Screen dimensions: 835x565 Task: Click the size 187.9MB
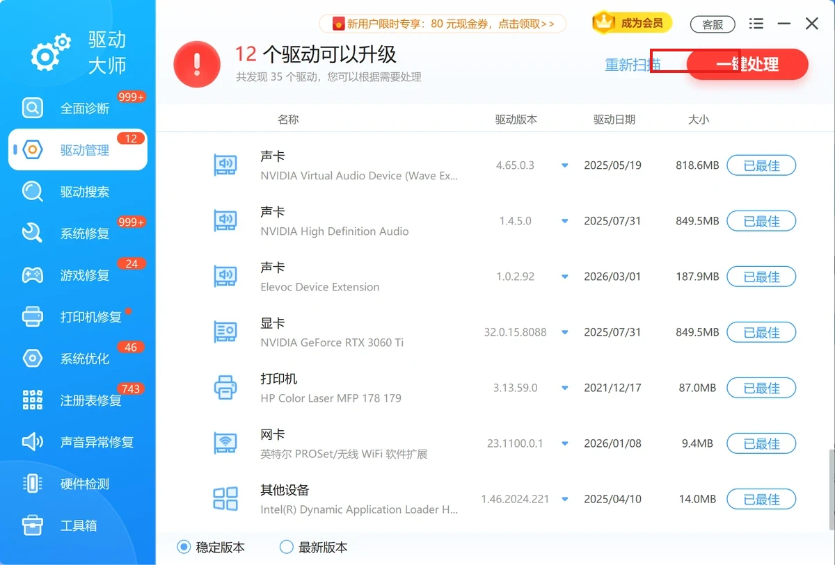click(697, 277)
